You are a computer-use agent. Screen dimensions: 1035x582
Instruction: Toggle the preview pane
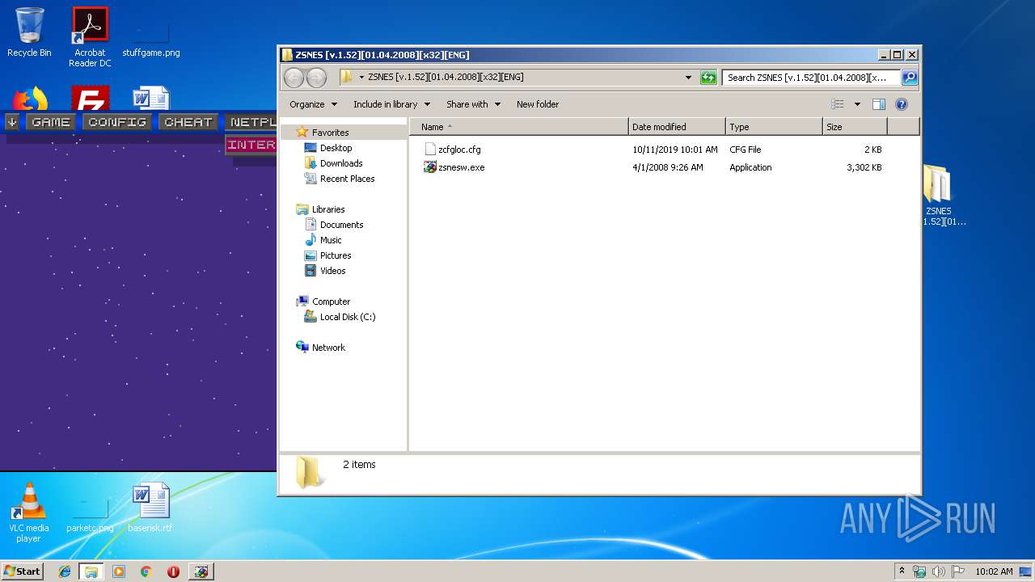pos(879,104)
